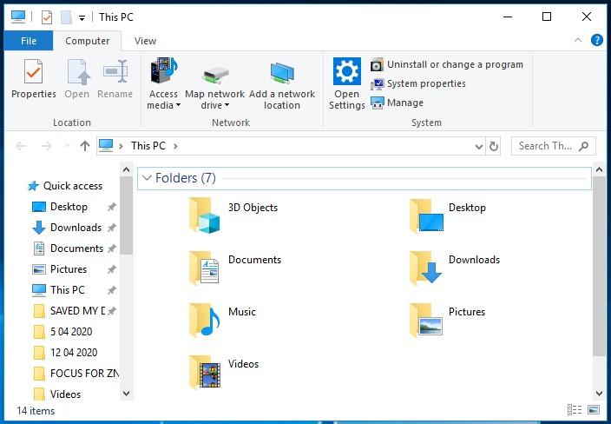Click the This PC title-bar system icon

click(x=18, y=17)
